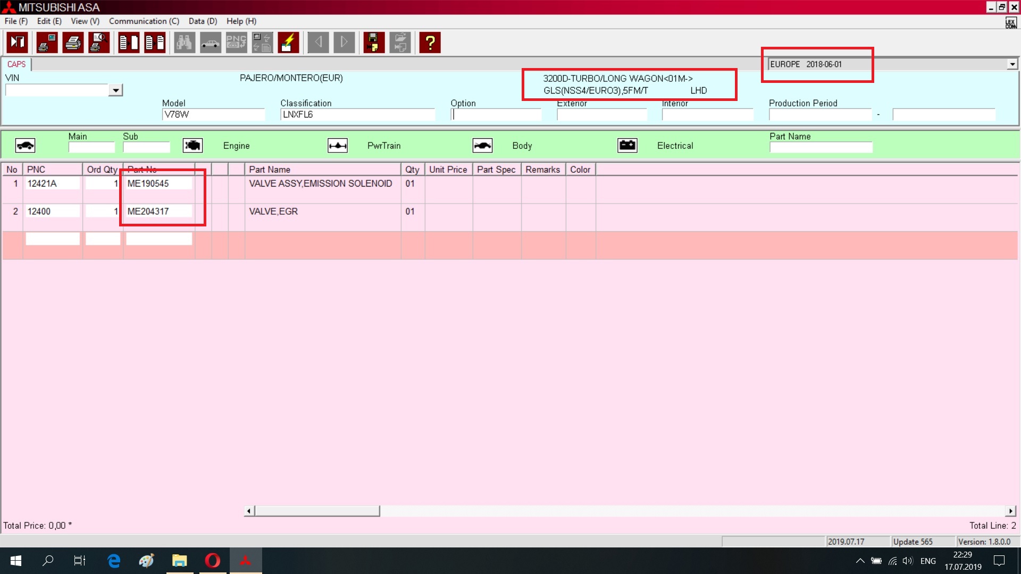Click the printer toolbar icon
This screenshot has height=574, width=1021.
click(x=73, y=43)
